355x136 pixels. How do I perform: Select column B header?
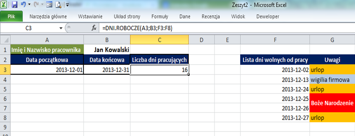pyautogui.click(x=107, y=40)
